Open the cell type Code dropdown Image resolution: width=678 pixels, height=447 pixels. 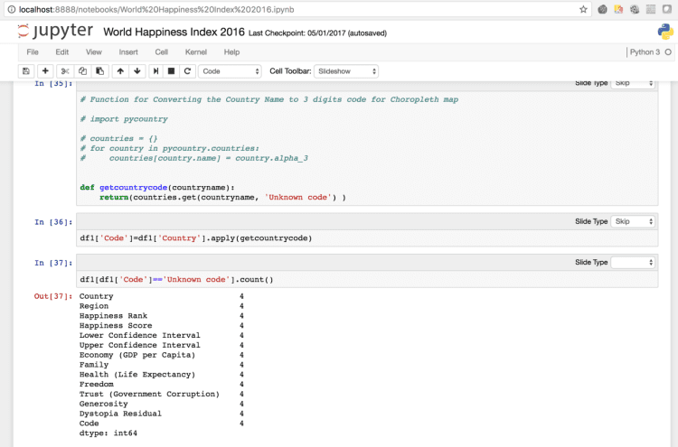point(230,71)
